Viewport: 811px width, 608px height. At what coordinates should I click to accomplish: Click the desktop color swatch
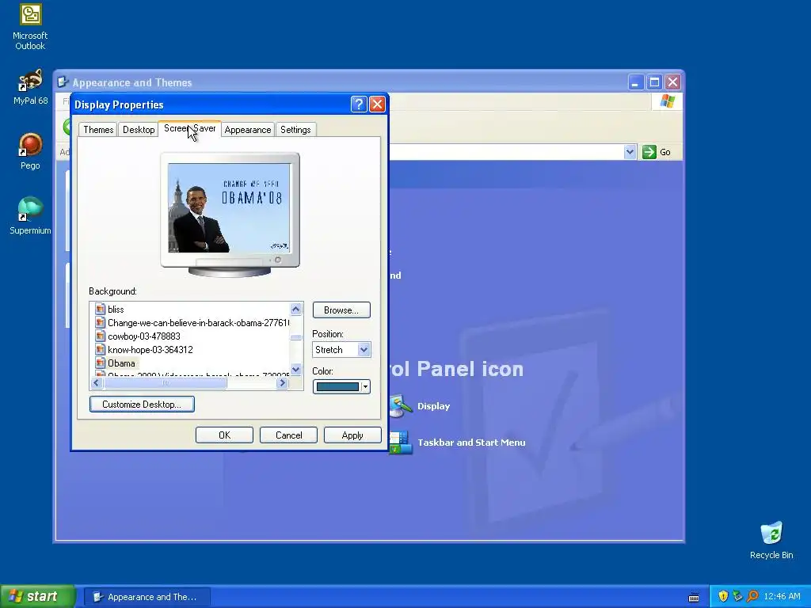click(337, 386)
